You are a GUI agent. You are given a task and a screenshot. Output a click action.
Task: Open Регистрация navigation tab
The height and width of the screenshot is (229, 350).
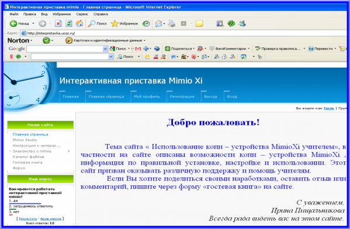click(x=182, y=97)
